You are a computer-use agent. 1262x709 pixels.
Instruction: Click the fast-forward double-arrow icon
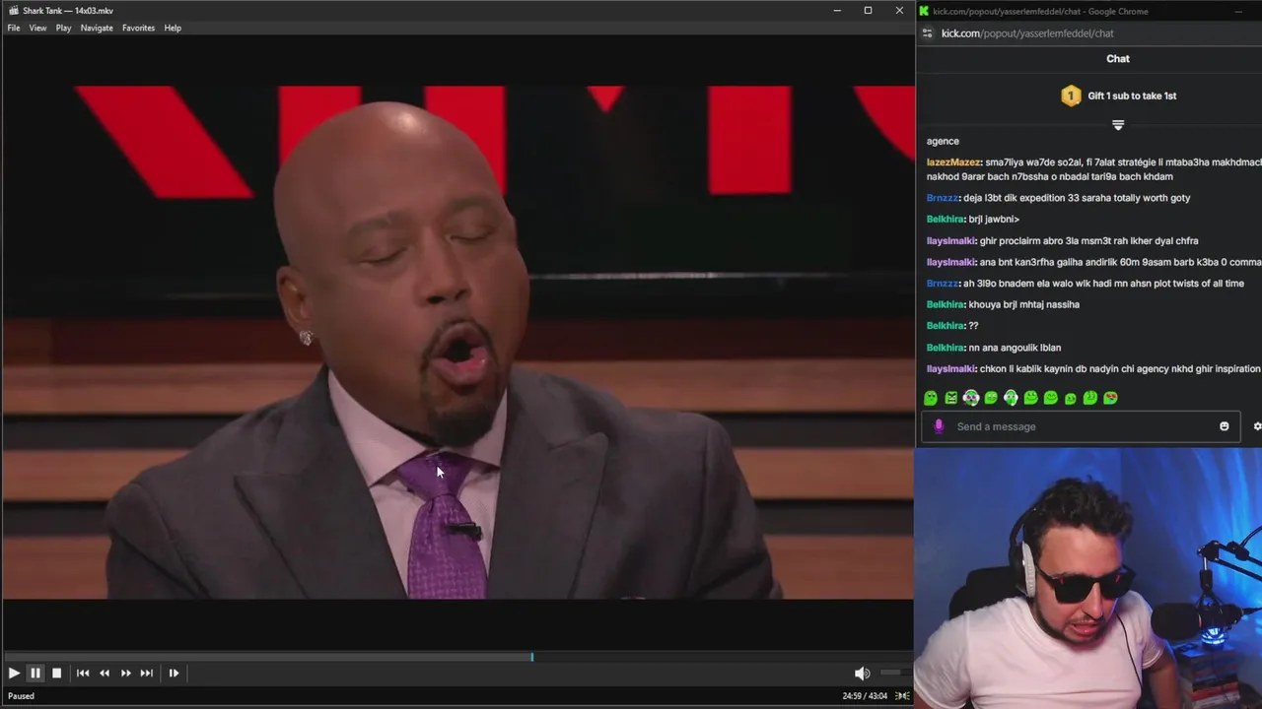125,674
